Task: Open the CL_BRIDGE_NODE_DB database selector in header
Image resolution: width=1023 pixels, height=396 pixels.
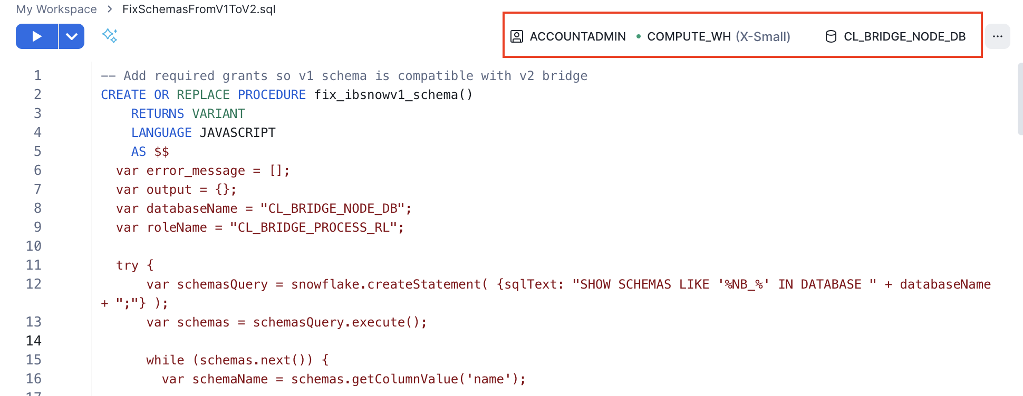Action: [904, 36]
